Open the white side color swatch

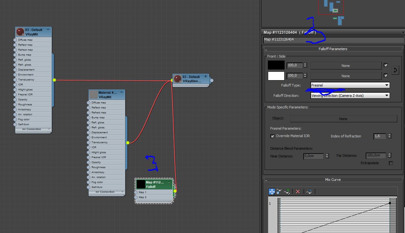276,76
